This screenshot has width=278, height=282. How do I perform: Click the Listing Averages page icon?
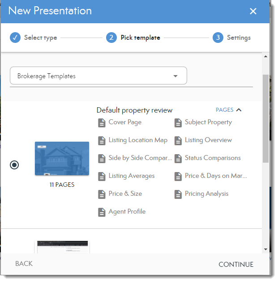[x=102, y=176]
